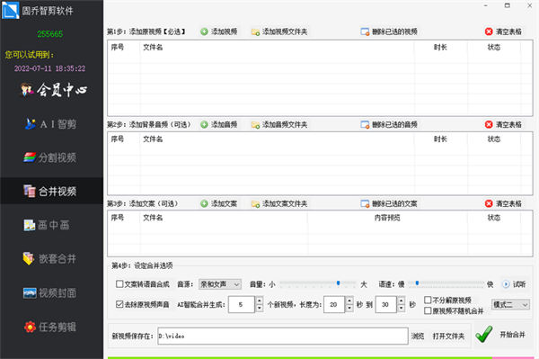Screen dimensions: 539x359
Task: Click the 语速 speed slider
Action: (446, 284)
